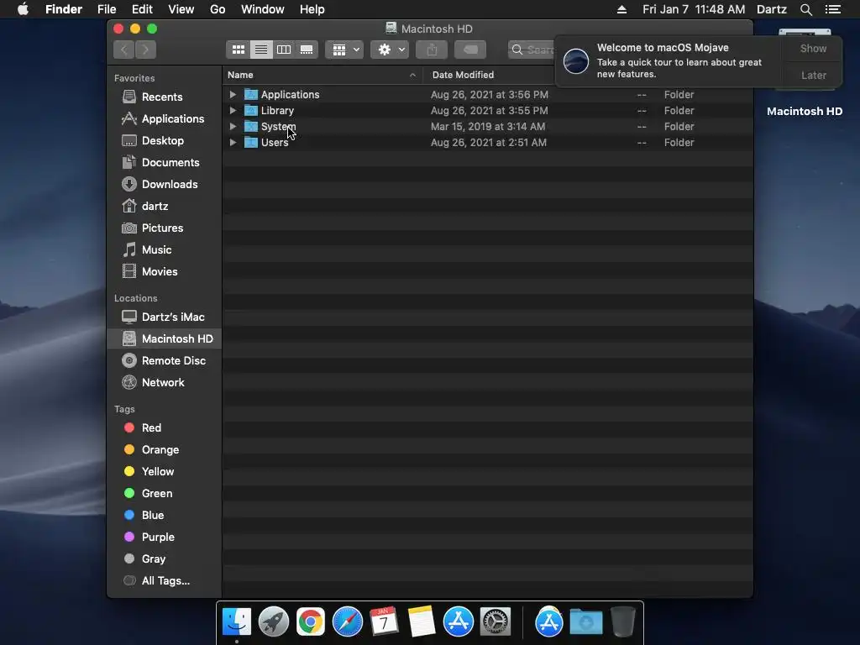This screenshot has width=860, height=645.
Task: Switch to list view in Finder toolbar
Action: click(261, 50)
